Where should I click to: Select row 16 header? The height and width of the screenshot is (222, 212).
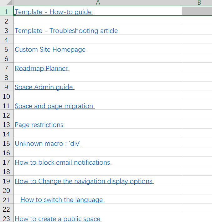pos(7,152)
